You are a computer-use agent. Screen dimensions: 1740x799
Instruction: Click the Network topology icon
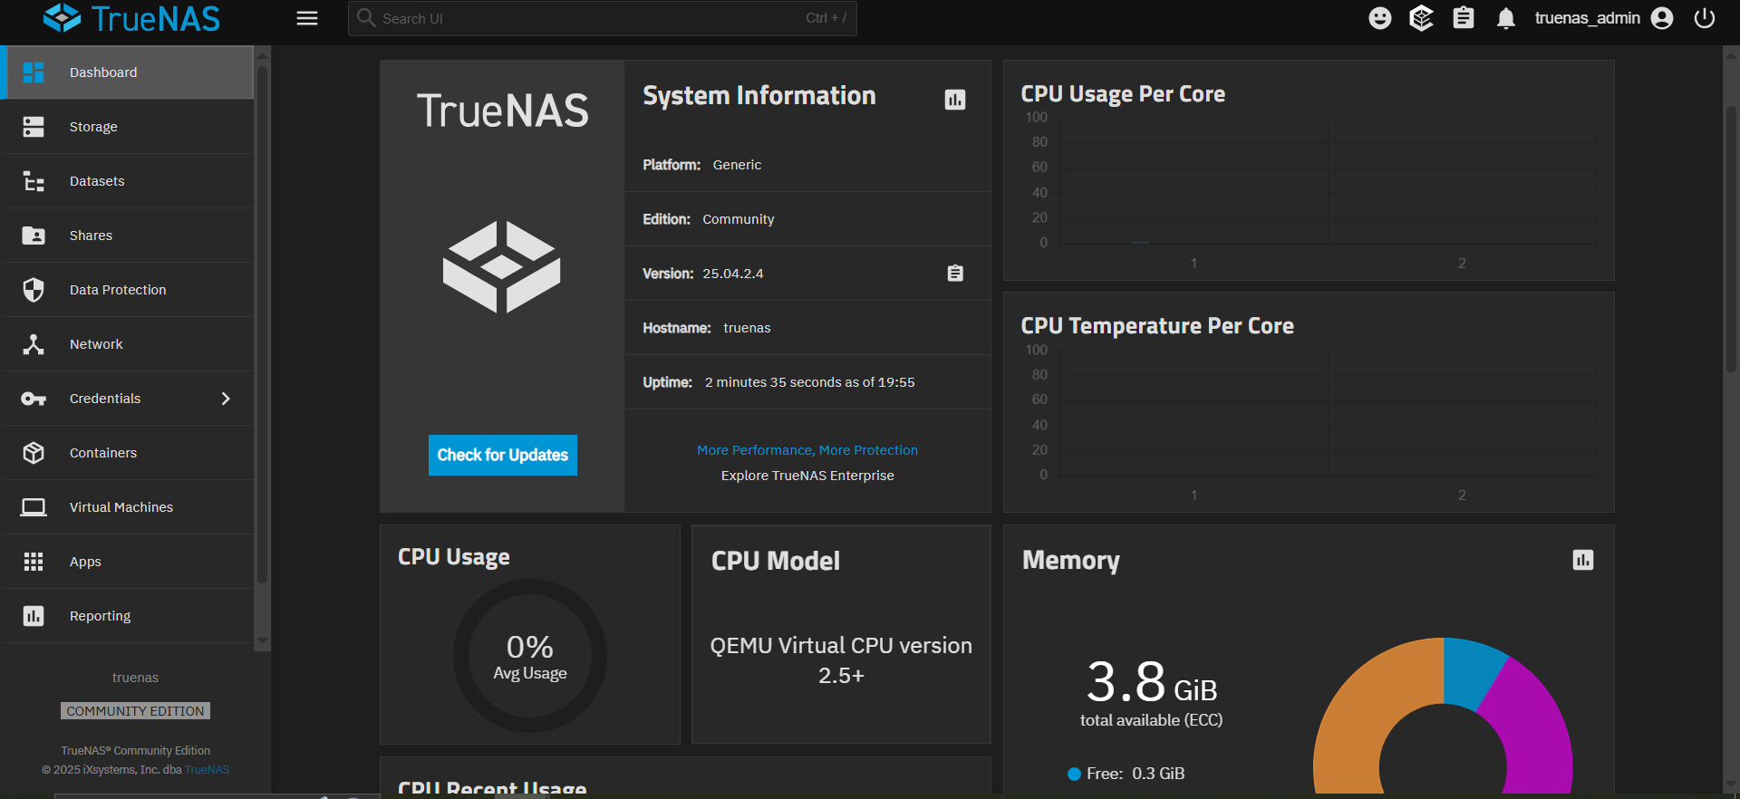click(x=34, y=344)
